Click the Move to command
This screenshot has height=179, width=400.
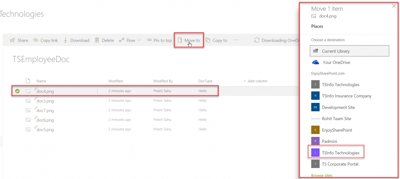(189, 40)
